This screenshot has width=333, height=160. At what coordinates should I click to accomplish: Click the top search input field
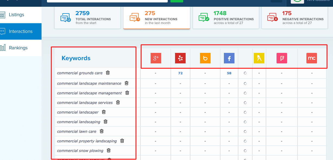(x=107, y=1)
